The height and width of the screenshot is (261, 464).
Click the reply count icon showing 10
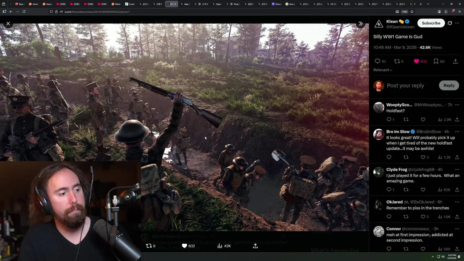click(x=380, y=61)
